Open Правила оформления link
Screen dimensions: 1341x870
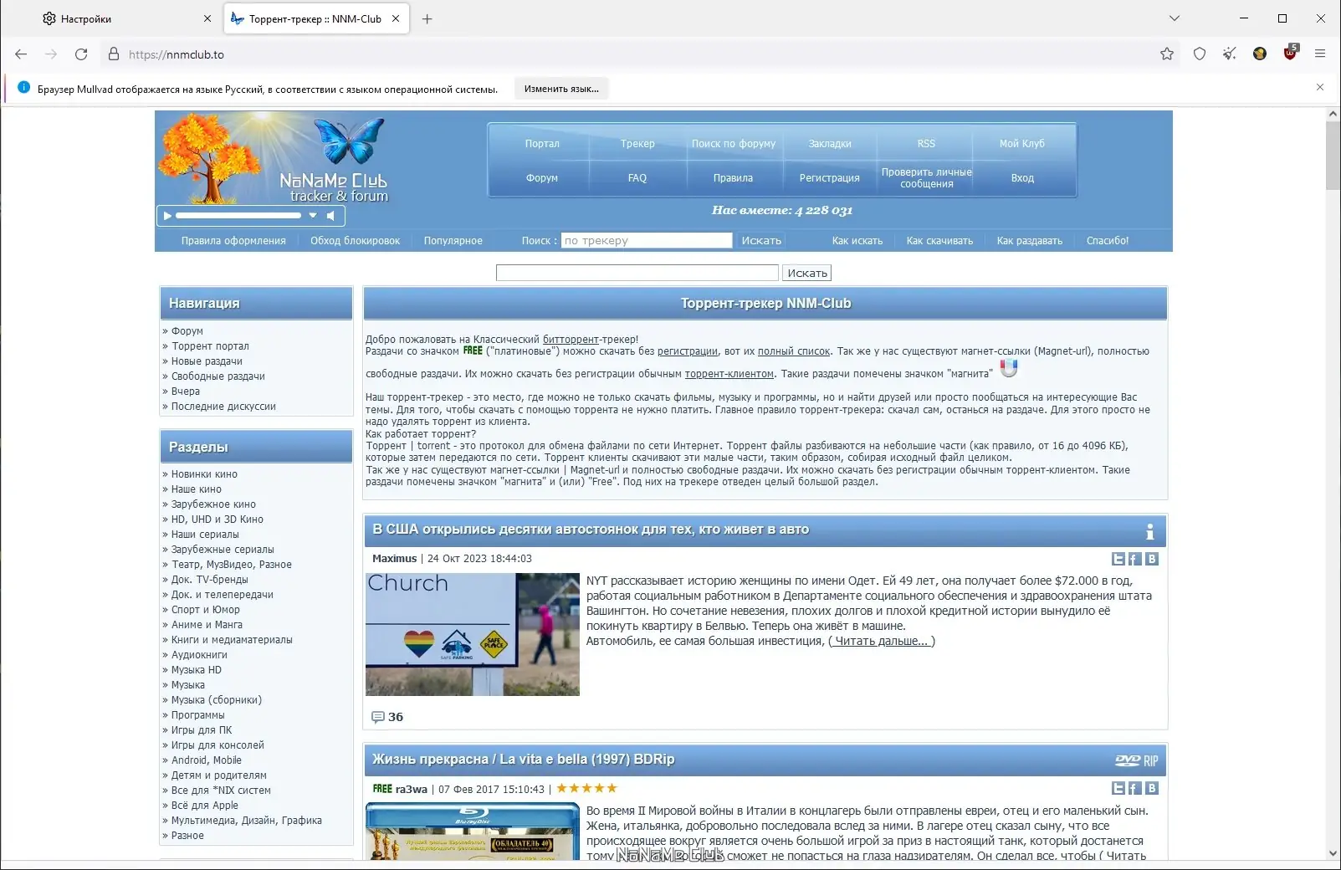pyautogui.click(x=233, y=241)
